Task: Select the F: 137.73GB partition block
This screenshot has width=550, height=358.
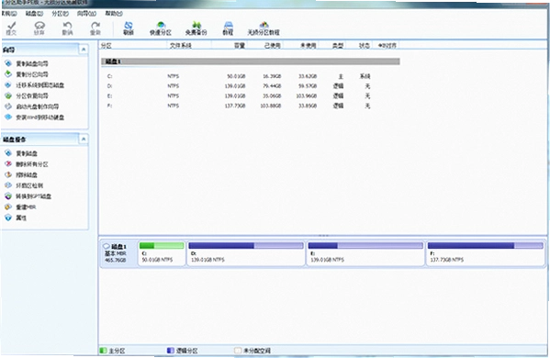Action: [485, 253]
